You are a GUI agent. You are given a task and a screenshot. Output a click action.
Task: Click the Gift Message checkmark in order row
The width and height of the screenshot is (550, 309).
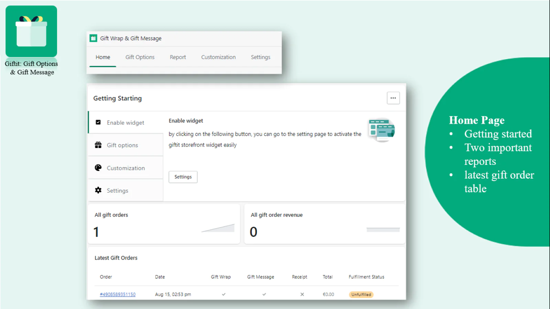pyautogui.click(x=264, y=294)
